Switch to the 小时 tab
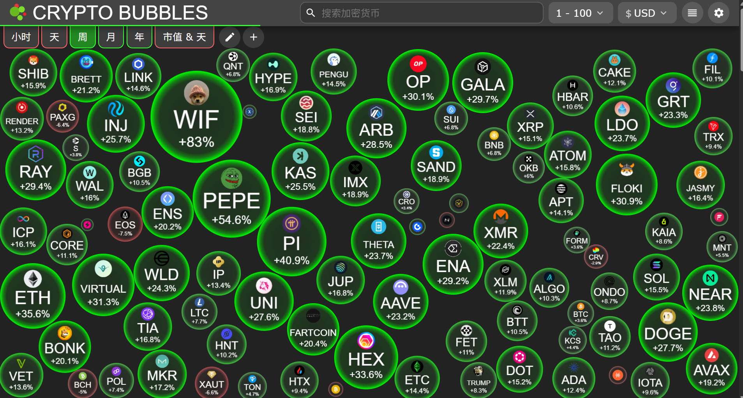Screen dimensions: 743x398 (21, 37)
